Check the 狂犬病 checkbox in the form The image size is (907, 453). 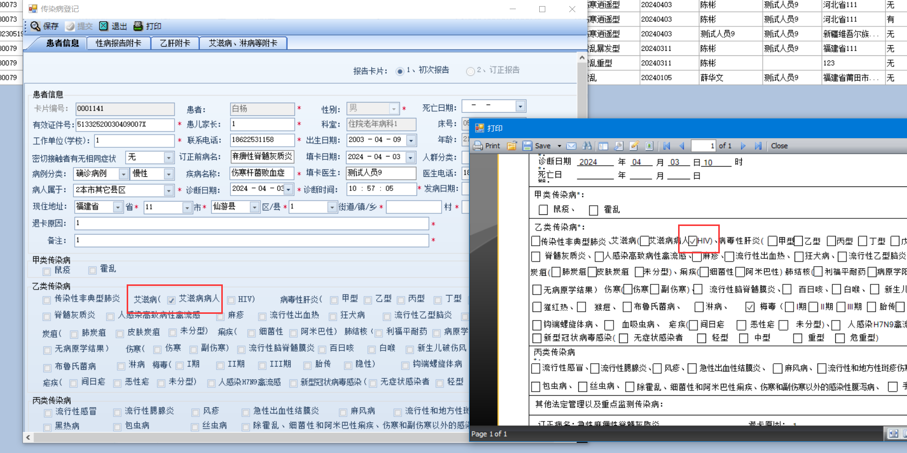[333, 316]
